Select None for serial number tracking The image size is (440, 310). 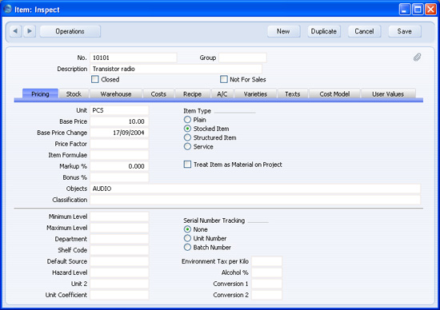click(187, 229)
